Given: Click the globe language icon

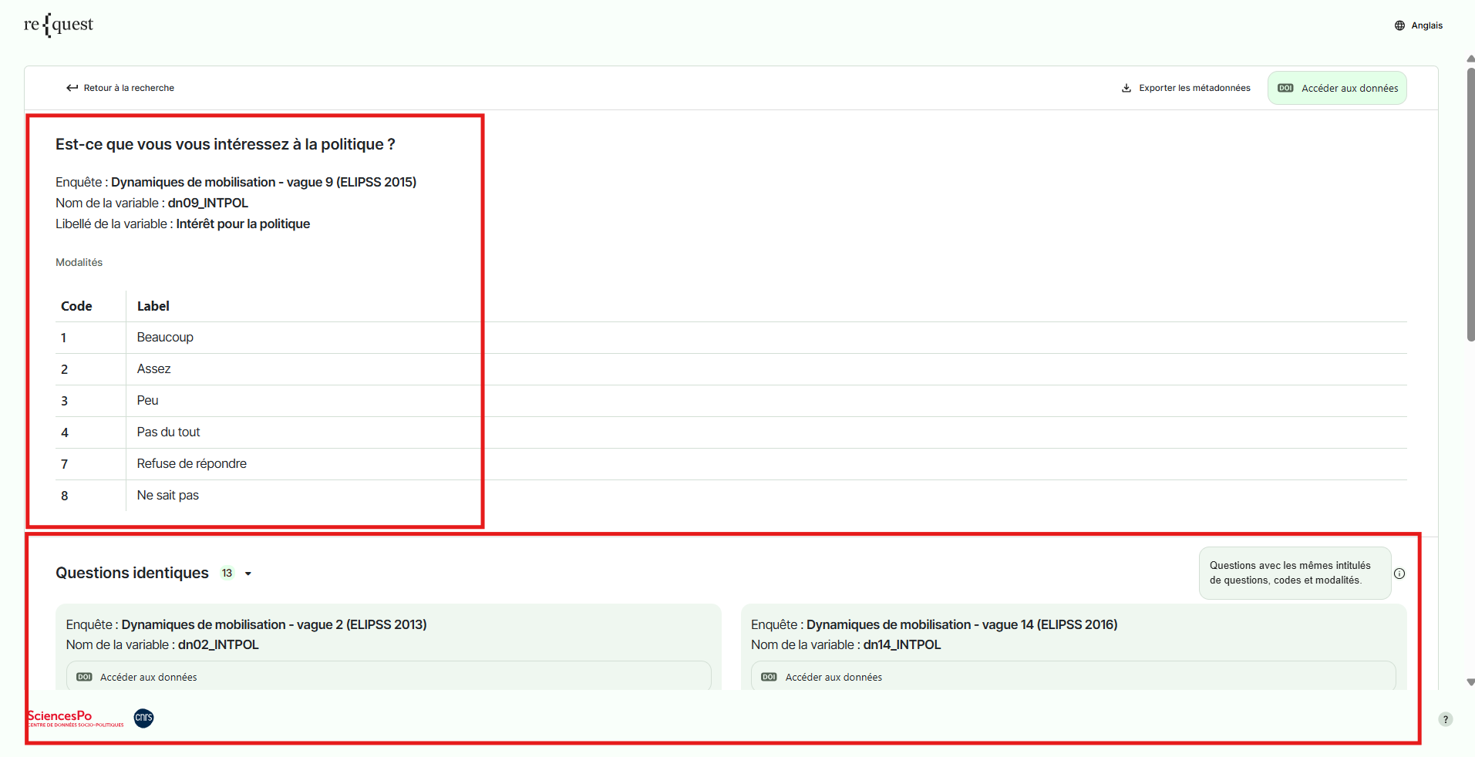Looking at the screenshot, I should click(1399, 25).
